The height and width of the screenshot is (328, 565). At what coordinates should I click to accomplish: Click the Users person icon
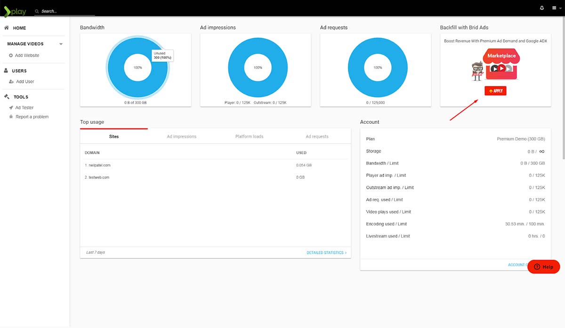point(7,71)
